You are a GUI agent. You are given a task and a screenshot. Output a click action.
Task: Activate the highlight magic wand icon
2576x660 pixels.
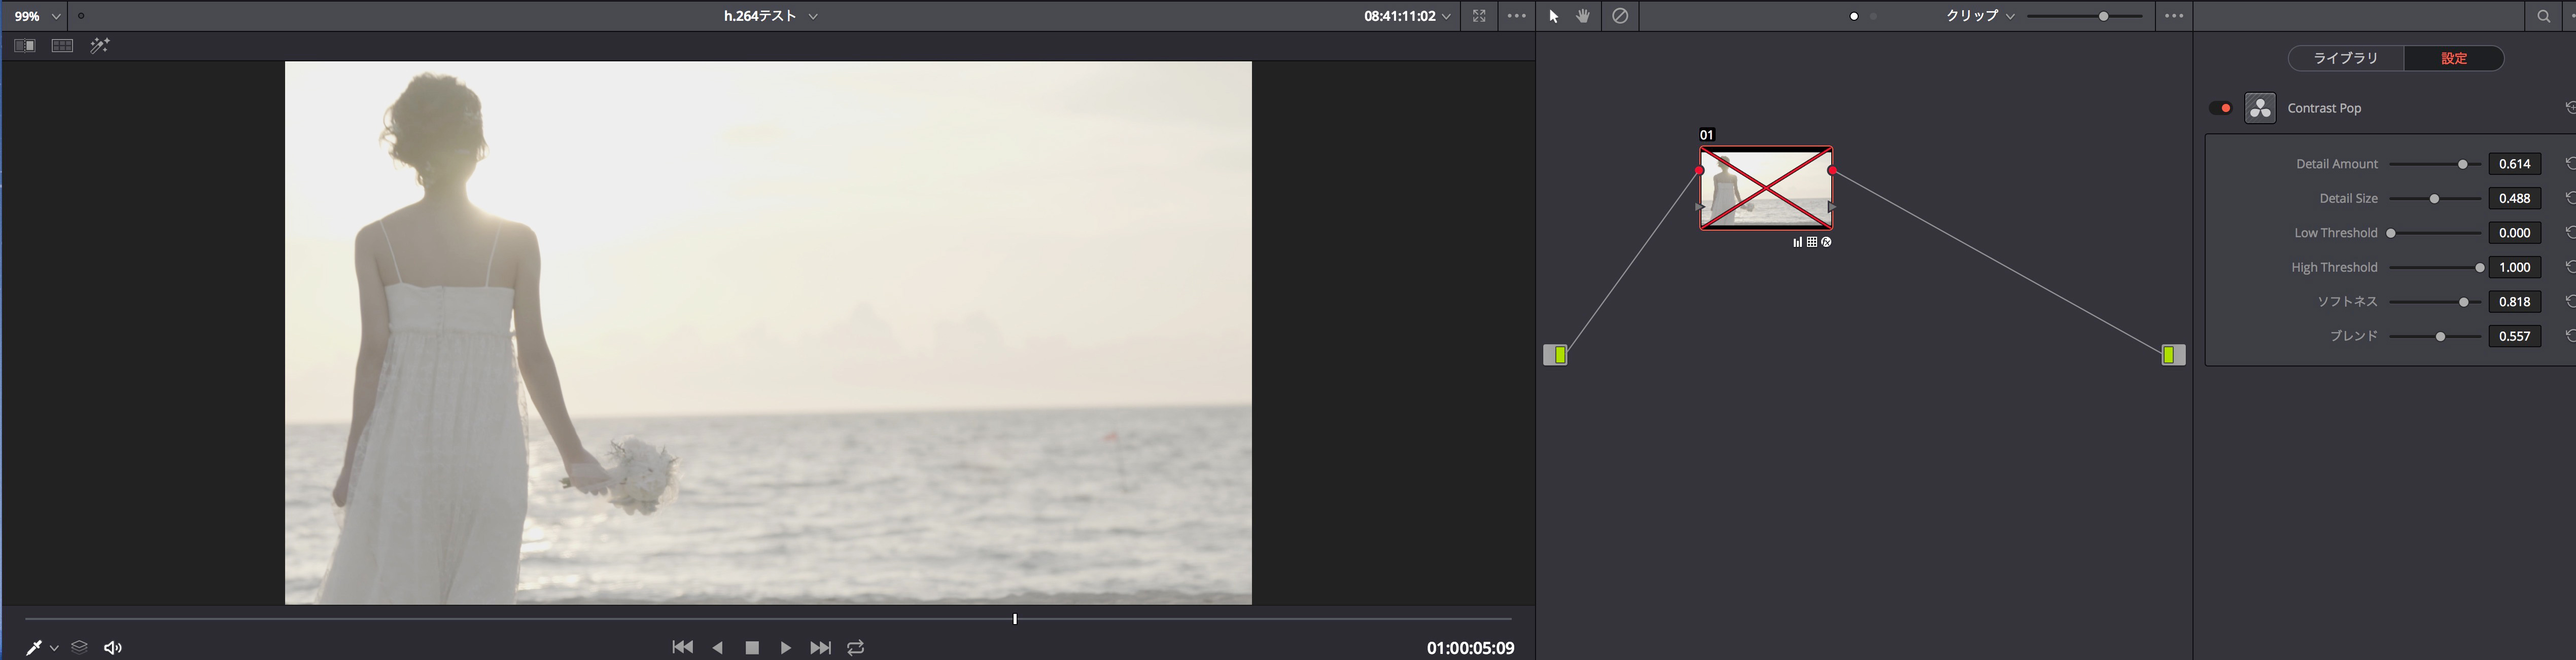coord(100,46)
